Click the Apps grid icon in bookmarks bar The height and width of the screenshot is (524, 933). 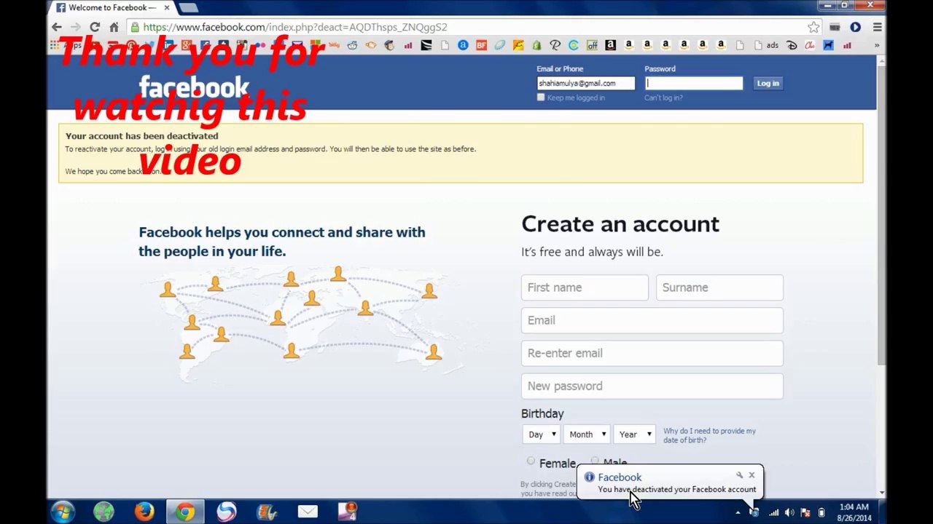[x=55, y=45]
